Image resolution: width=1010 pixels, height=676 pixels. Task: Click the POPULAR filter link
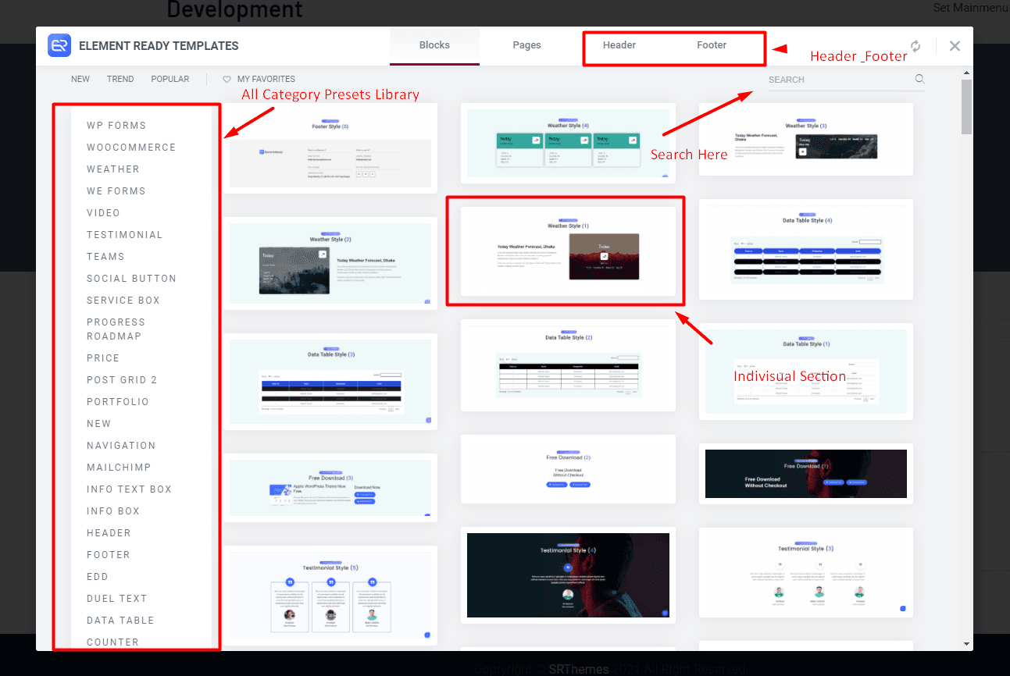pyautogui.click(x=170, y=79)
